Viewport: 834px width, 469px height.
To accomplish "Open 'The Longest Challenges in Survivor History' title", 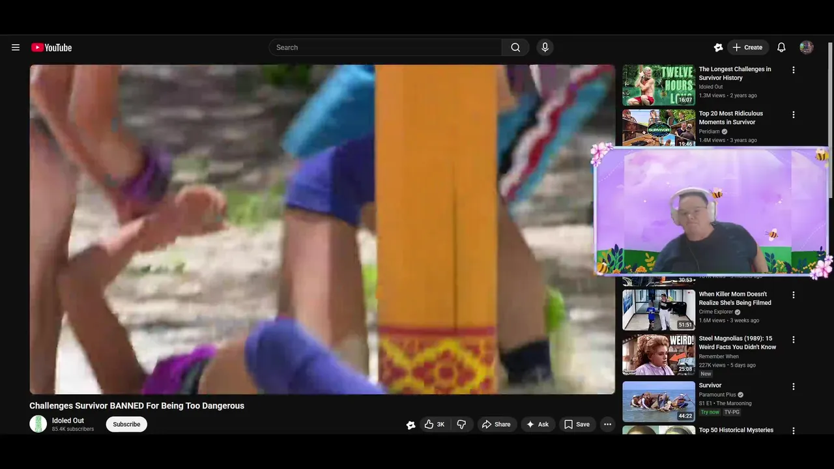I will click(x=735, y=74).
